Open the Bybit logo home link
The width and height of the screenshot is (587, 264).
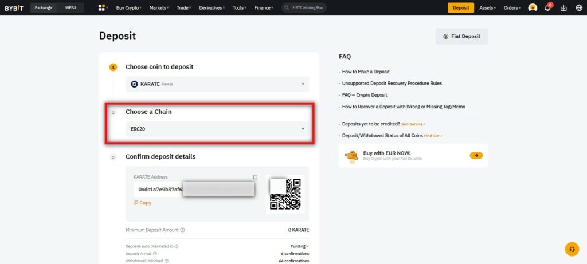tap(14, 8)
